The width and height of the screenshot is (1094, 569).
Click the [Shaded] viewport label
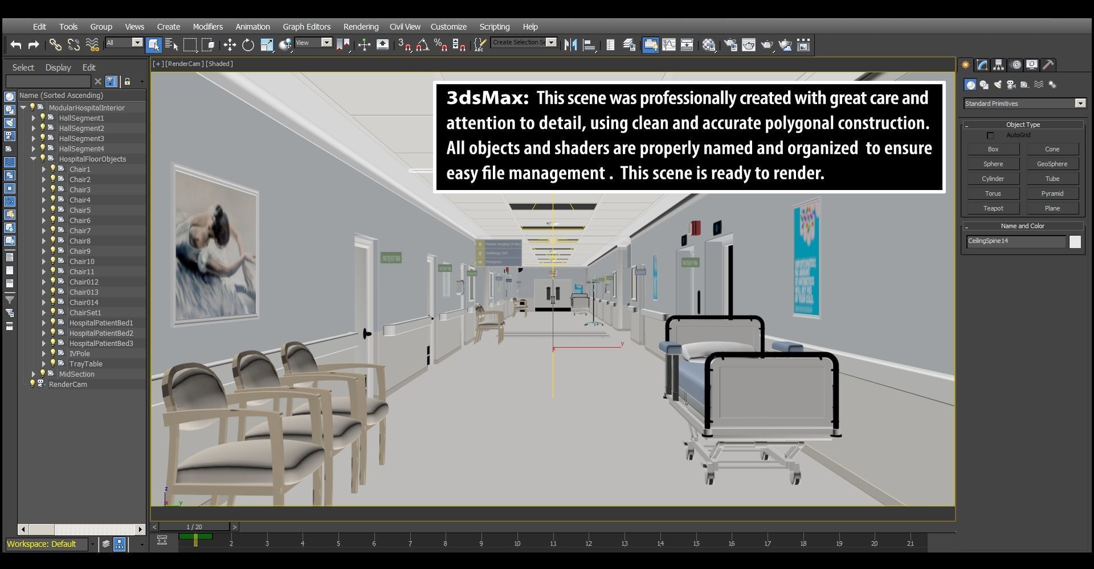point(219,64)
